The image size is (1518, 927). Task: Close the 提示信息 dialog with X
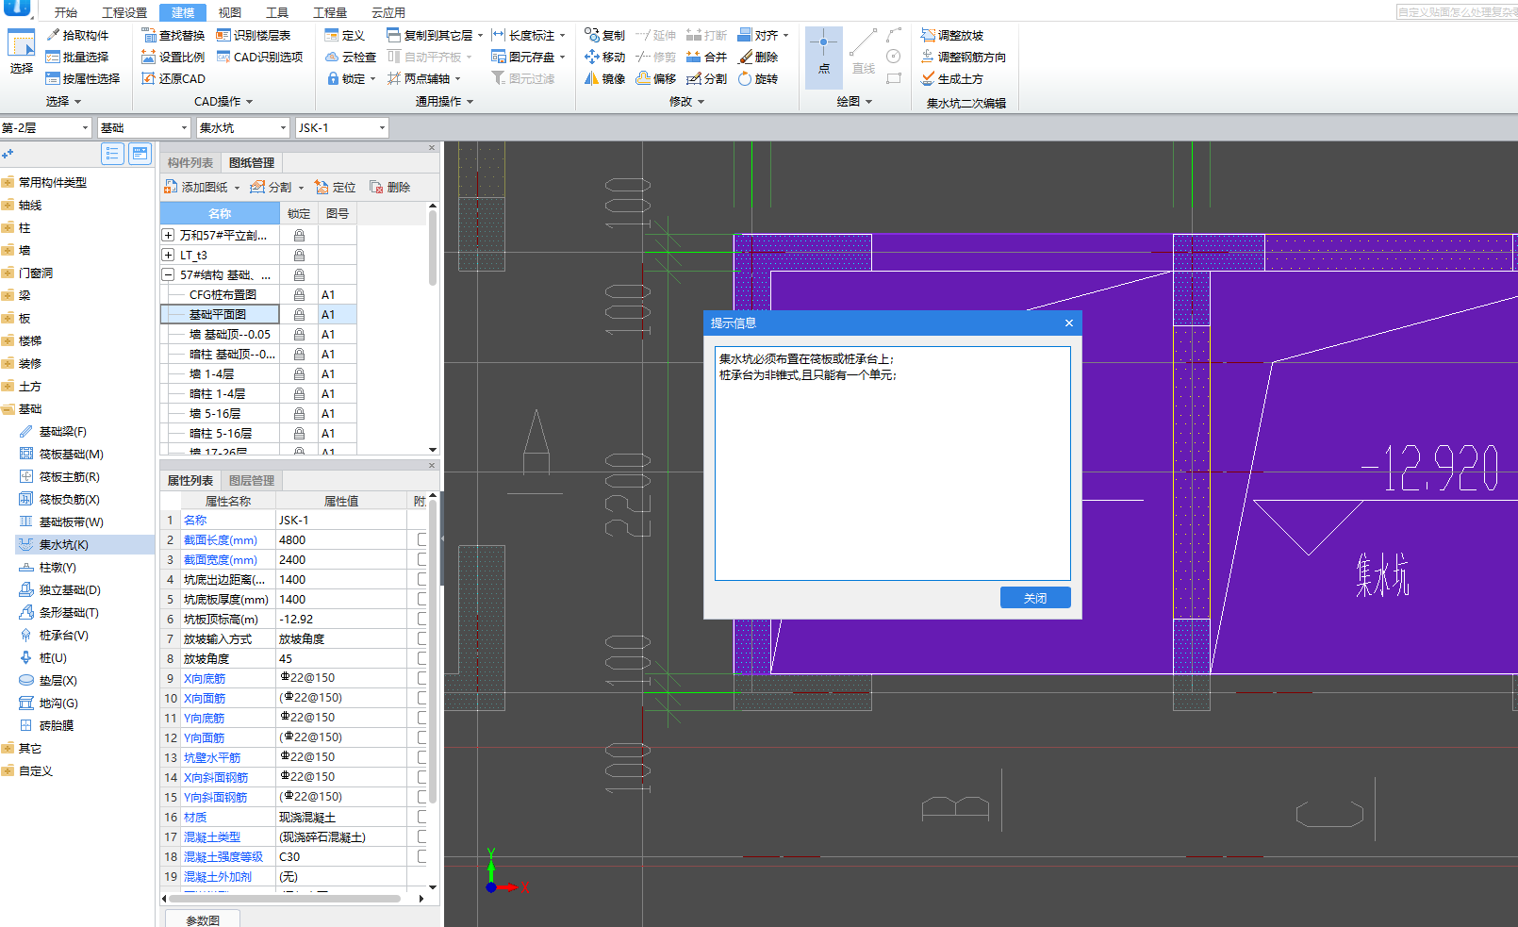coord(1069,323)
